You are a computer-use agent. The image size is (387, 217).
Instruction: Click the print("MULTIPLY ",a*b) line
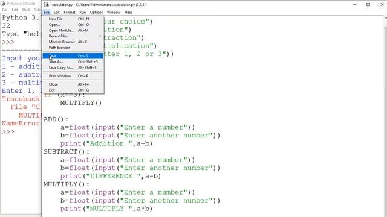[x=106, y=209]
